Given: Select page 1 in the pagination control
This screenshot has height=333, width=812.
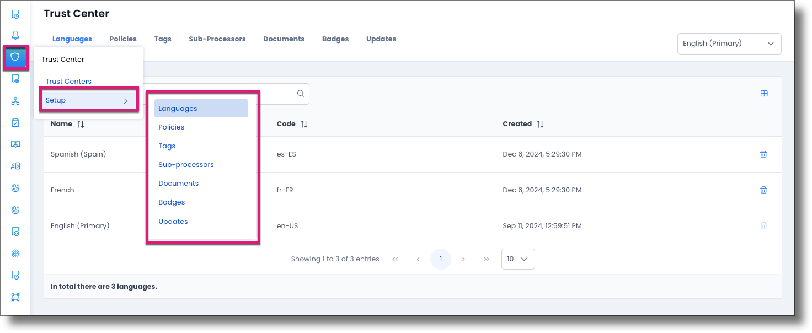Looking at the screenshot, I should (441, 259).
